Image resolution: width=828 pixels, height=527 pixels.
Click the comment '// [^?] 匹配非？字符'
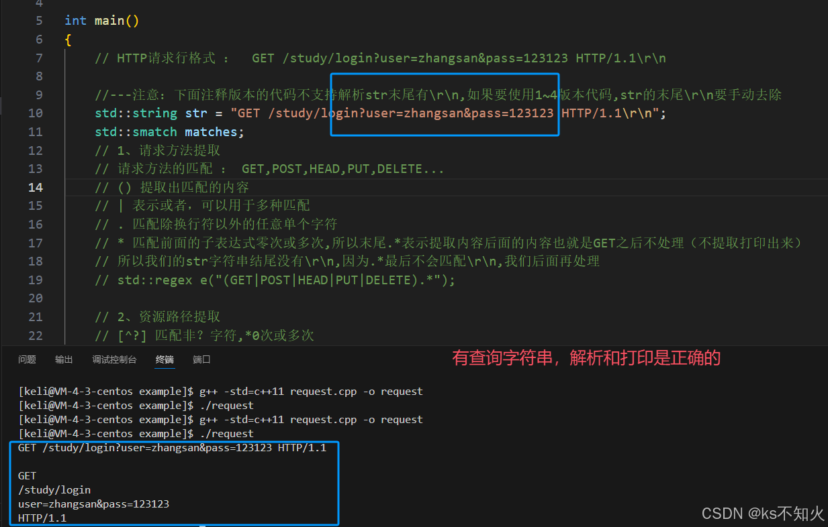click(x=204, y=335)
